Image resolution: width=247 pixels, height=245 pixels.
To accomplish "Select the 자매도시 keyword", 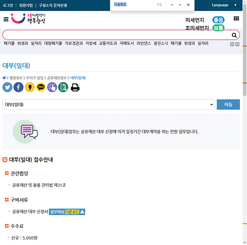I will click(127, 43).
